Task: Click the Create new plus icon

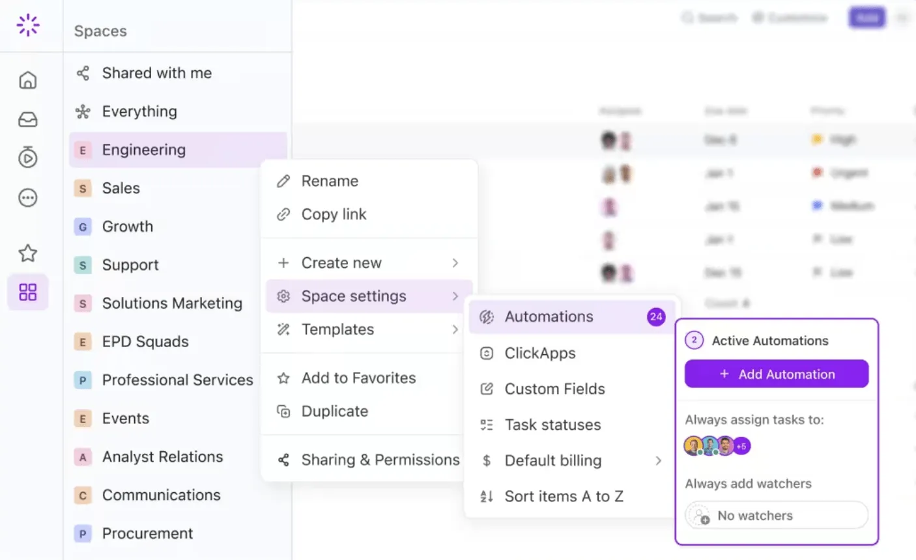Action: click(283, 263)
